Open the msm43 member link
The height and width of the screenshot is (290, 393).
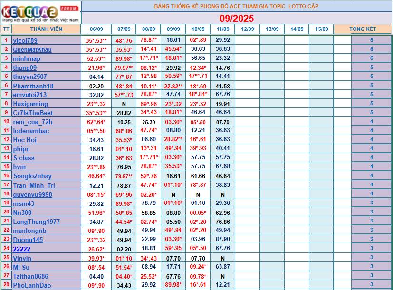24,203
